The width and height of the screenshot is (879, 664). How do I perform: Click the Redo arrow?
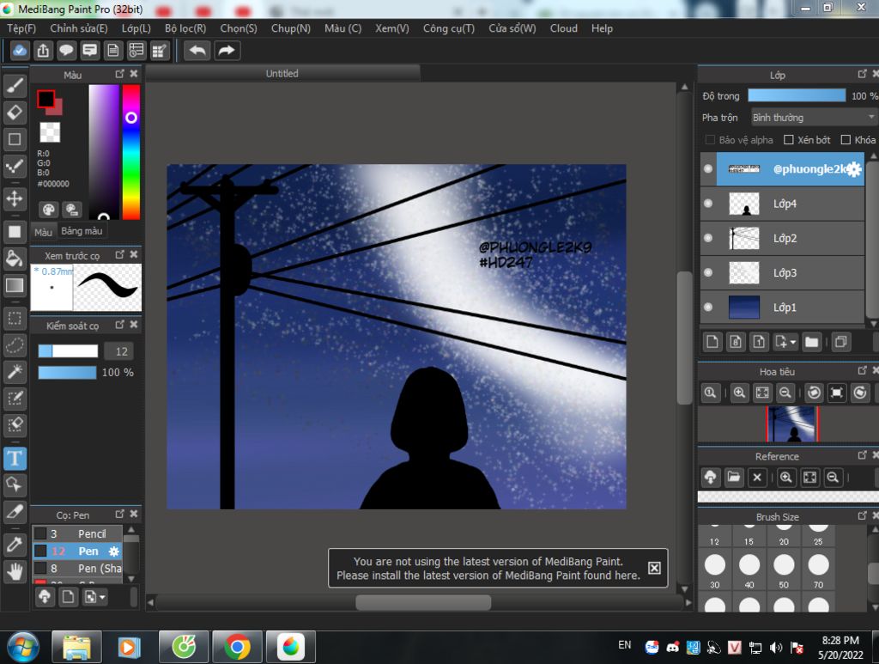click(x=226, y=51)
